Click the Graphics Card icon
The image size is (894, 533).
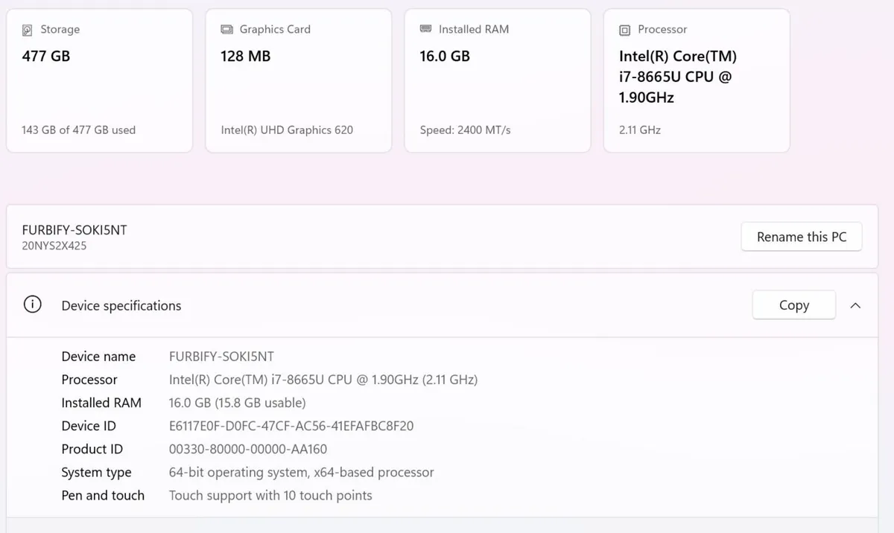[227, 29]
